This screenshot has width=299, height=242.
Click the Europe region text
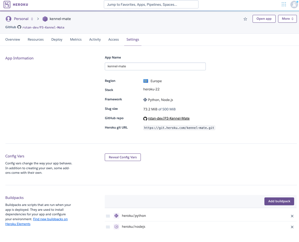156,81
